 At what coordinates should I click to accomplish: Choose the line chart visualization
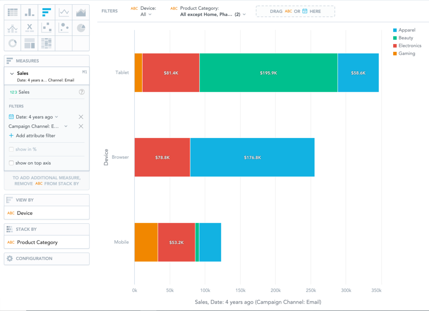point(64,12)
